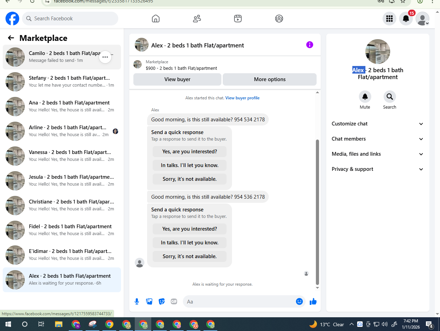Screen dimensions: 440x331
Task: Open the Facebook apps menu grid
Action: [x=389, y=19]
